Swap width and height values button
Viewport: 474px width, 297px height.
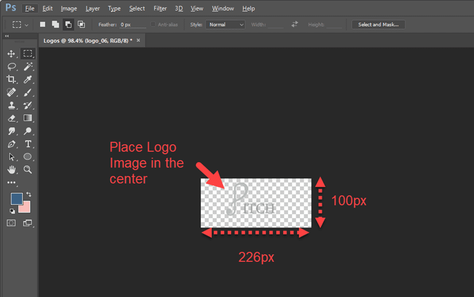coord(295,24)
